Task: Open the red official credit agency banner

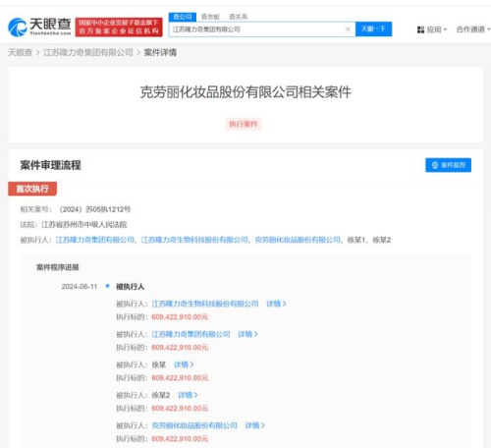Action: point(119,27)
